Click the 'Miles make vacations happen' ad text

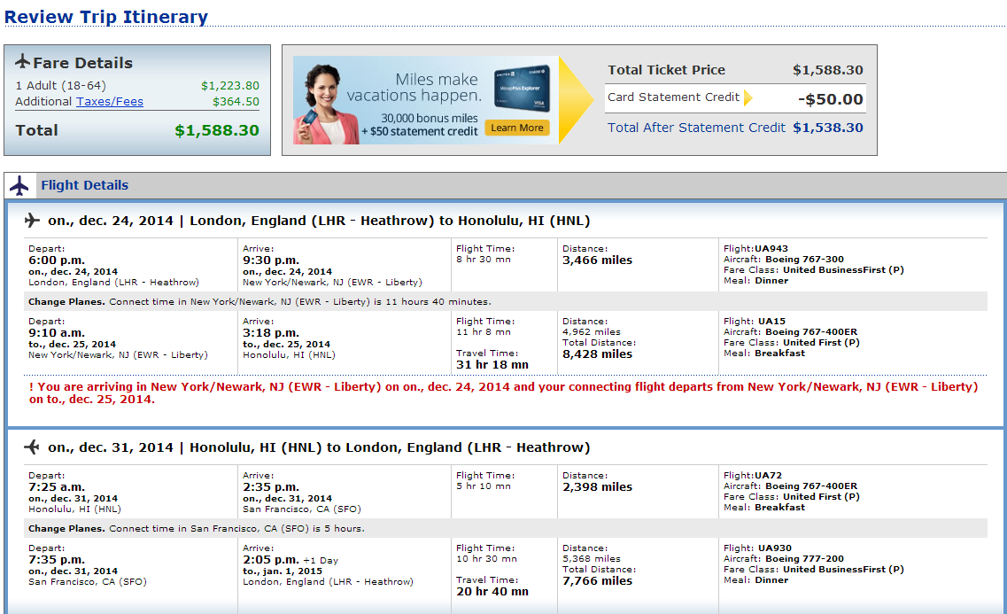(413, 88)
